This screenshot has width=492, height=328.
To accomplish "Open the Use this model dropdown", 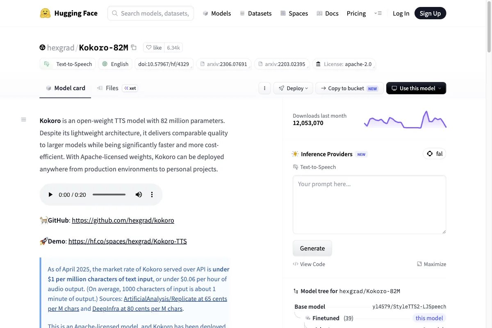I will pos(416,88).
